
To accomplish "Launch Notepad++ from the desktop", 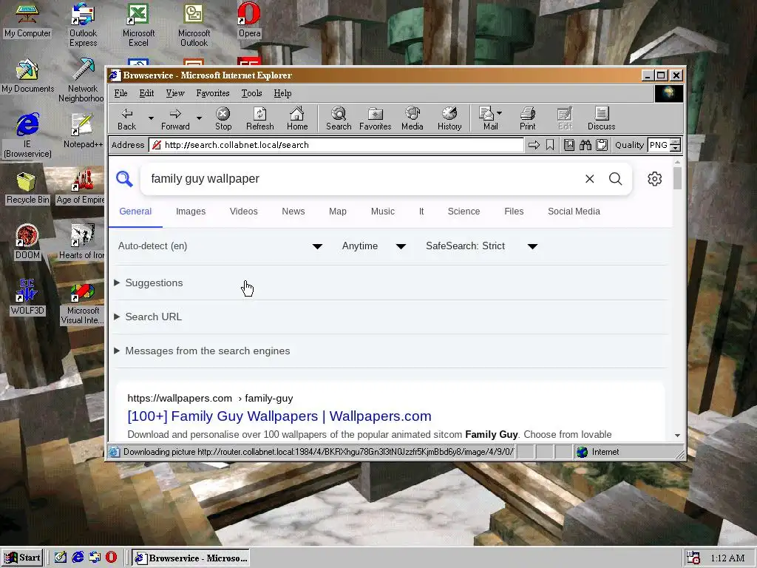I will pyautogui.click(x=83, y=132).
